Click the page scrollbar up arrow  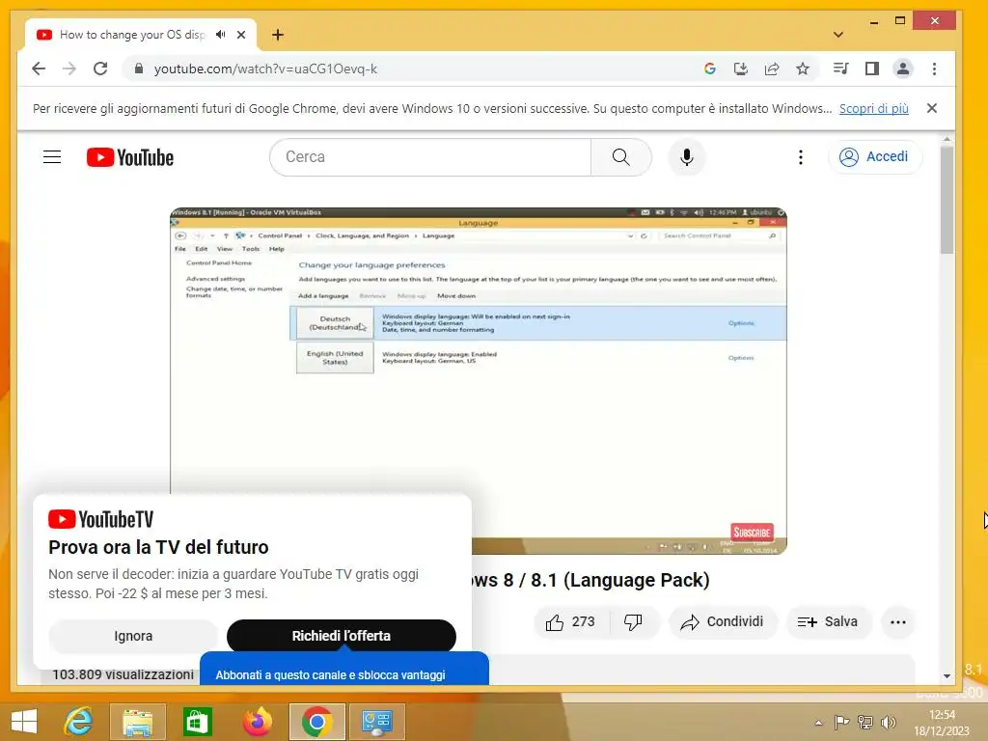947,139
